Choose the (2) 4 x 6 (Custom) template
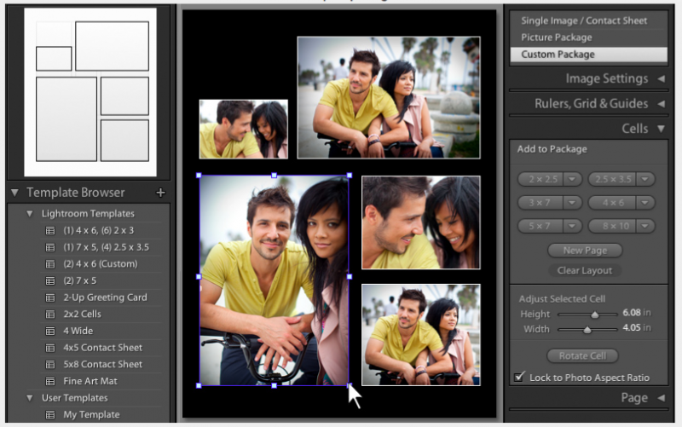 click(x=101, y=264)
